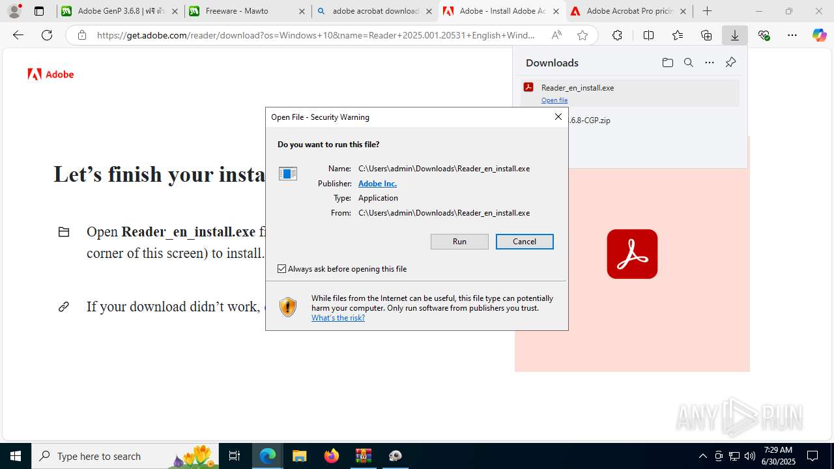Open the Collections icon
The image size is (834, 469).
click(x=706, y=35)
